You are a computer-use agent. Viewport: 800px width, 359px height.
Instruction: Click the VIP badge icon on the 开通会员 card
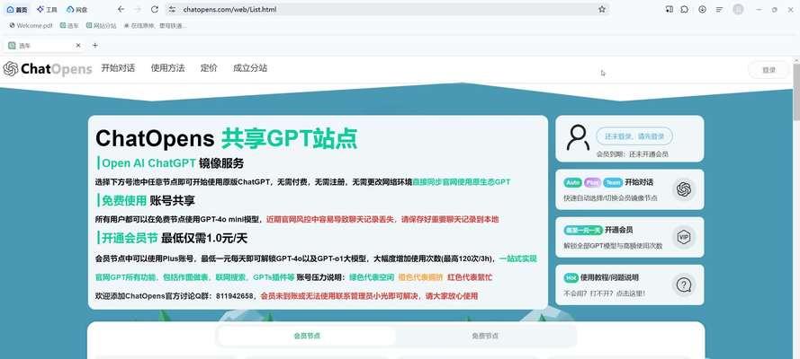(x=683, y=237)
